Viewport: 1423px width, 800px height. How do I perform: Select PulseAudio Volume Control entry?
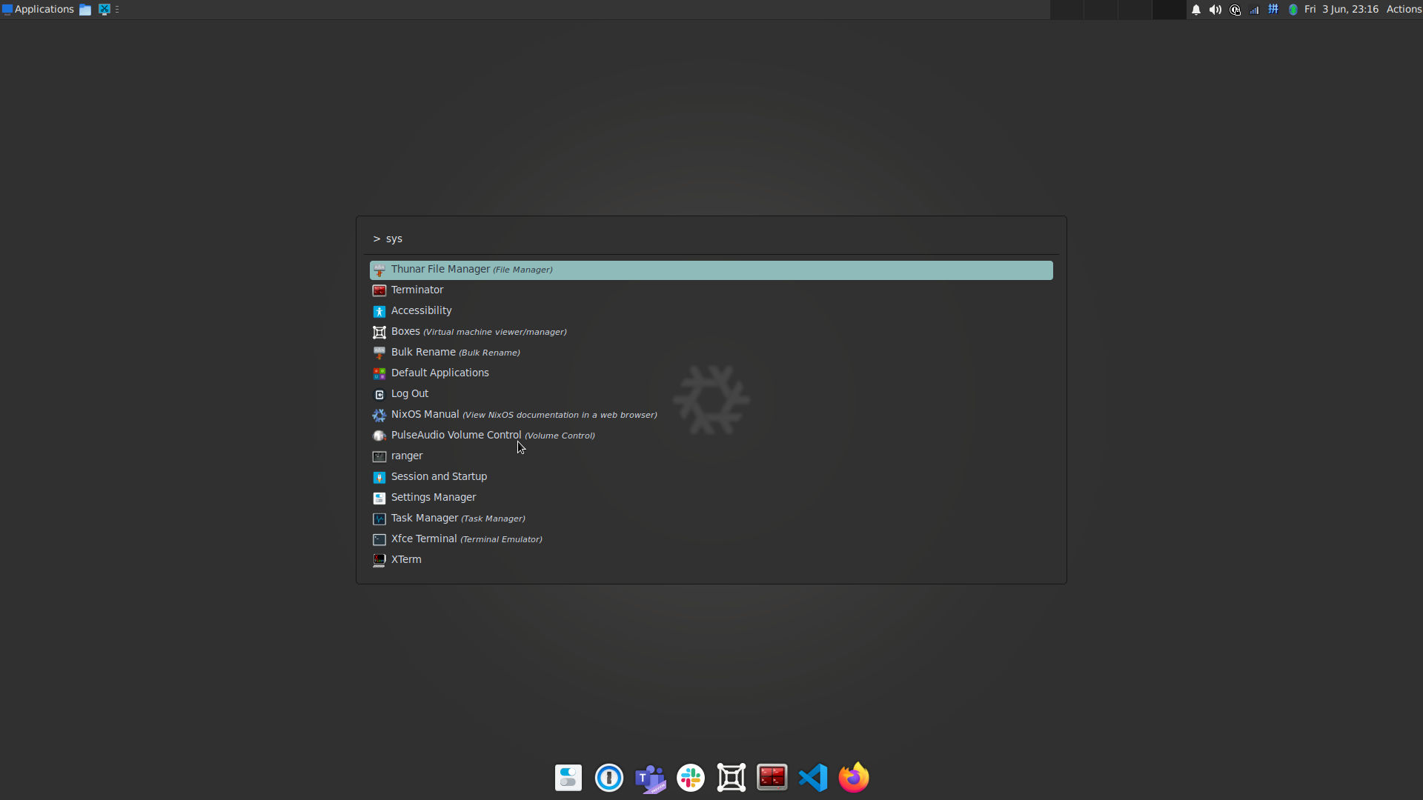point(456,436)
